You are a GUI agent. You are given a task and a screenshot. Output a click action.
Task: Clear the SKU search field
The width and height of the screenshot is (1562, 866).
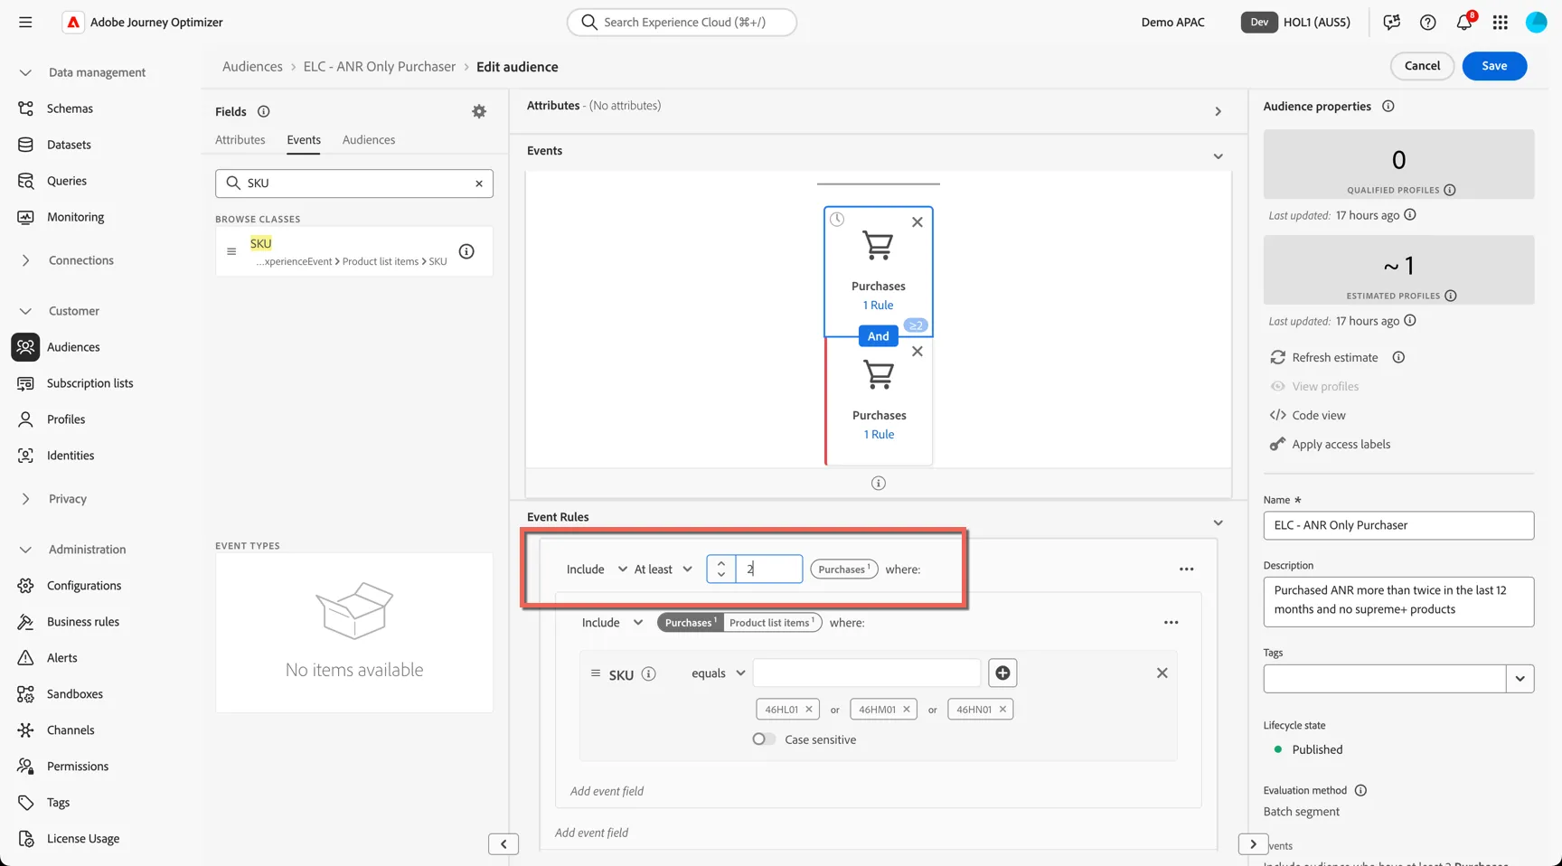point(479,184)
